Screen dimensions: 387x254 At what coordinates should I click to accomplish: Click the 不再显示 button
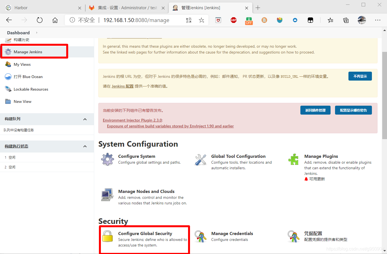tap(360, 76)
